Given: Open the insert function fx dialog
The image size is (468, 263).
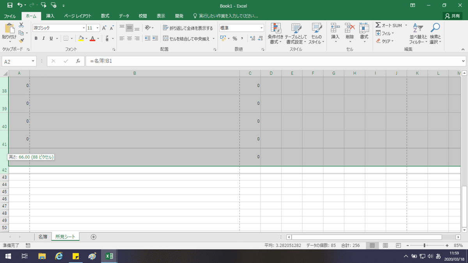Looking at the screenshot, I should (x=78, y=61).
